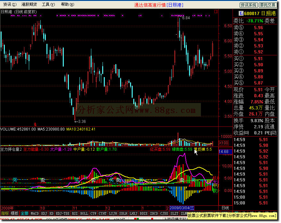This screenshot has height=223, width=281.
Task: Click the 净资 2.19 value
Action: point(258,127)
